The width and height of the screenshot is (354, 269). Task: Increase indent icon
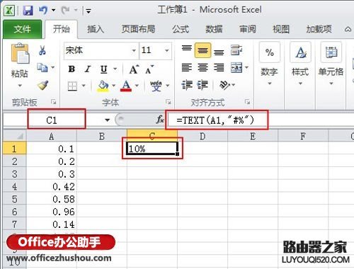click(x=202, y=85)
